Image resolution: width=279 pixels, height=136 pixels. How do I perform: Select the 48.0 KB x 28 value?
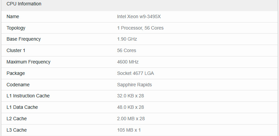(130, 107)
